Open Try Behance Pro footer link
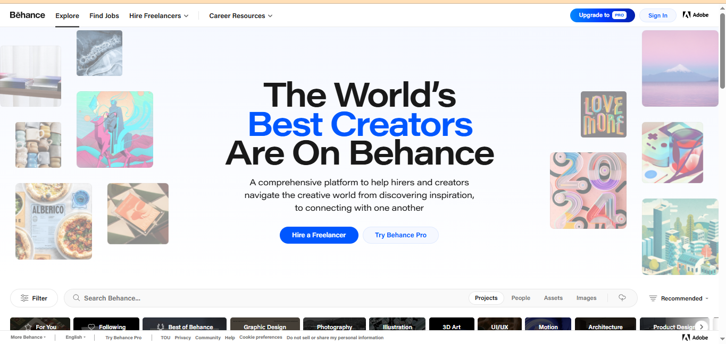 123,338
